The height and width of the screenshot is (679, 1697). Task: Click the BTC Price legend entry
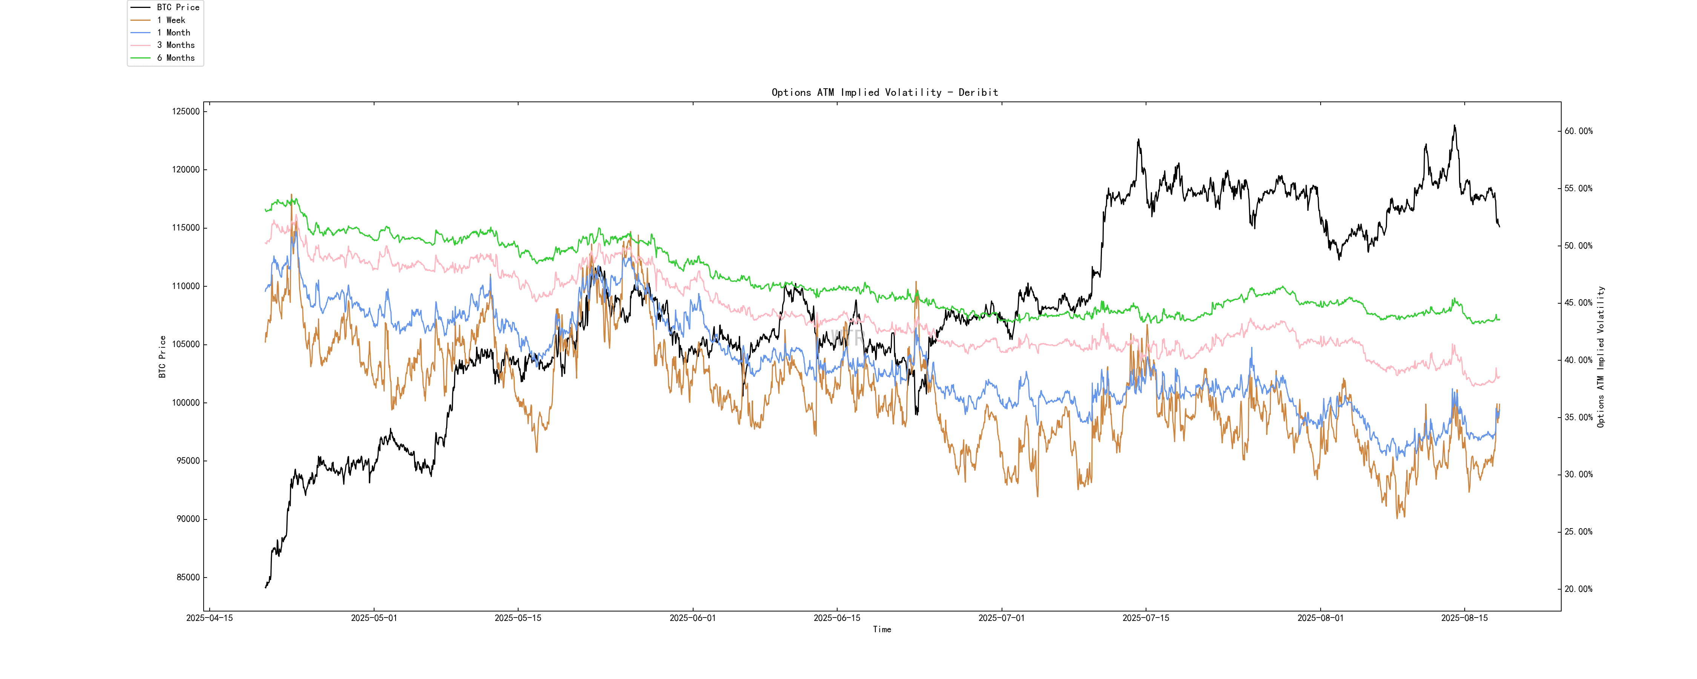pyautogui.click(x=178, y=7)
